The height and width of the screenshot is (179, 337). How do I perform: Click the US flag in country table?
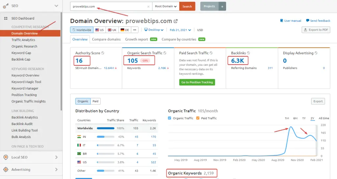(79, 162)
